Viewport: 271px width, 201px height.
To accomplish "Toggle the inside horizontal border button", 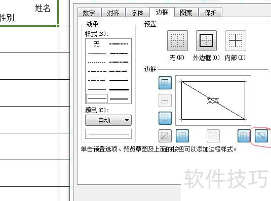I will 165,100.
